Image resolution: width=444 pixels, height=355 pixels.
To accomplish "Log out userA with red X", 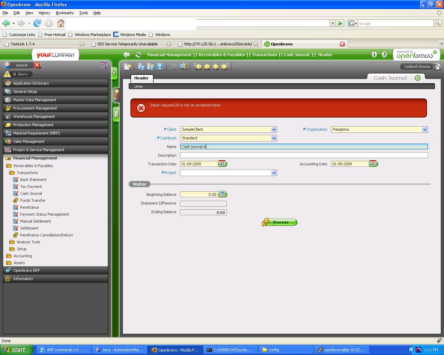I will click(37, 65).
